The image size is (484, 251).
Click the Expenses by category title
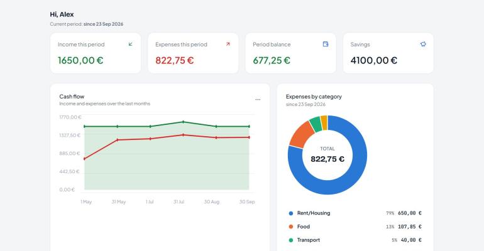[314, 97]
